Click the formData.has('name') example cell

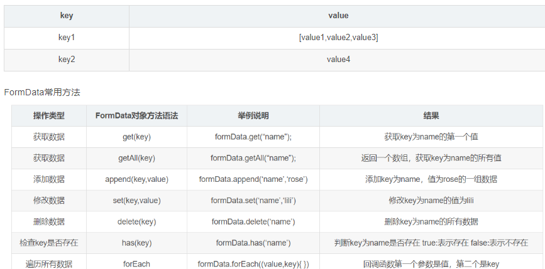click(x=253, y=243)
